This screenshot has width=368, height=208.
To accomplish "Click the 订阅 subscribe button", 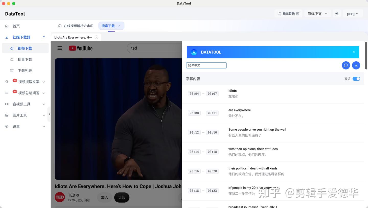I will 122,197.
